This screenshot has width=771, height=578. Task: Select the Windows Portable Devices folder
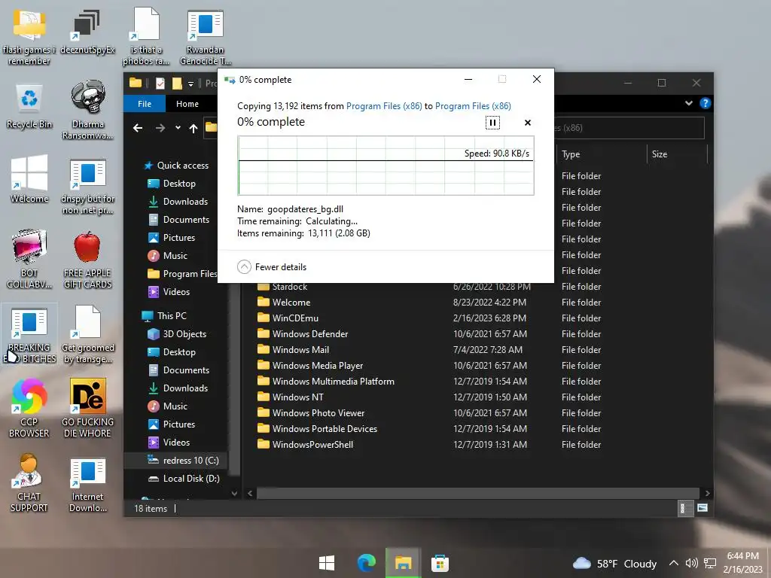tap(317, 428)
